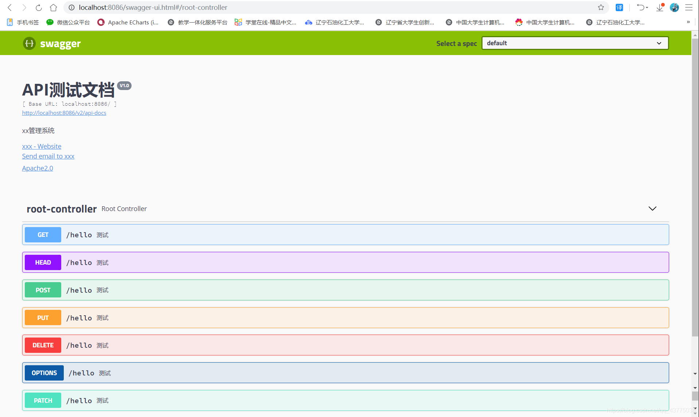The height and width of the screenshot is (417, 699).
Task: Expand the PUT /hello operation
Action: tap(345, 318)
